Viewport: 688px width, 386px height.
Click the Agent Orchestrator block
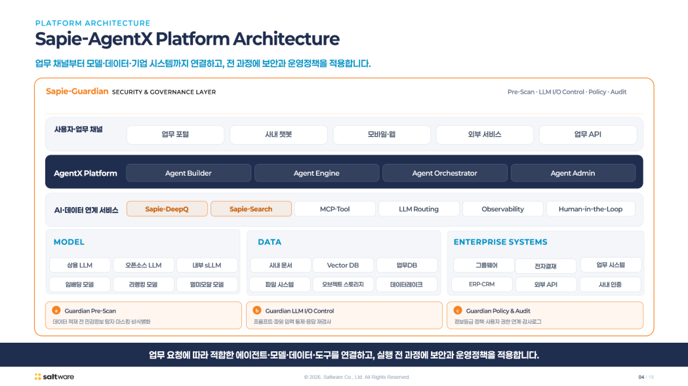[x=445, y=173]
